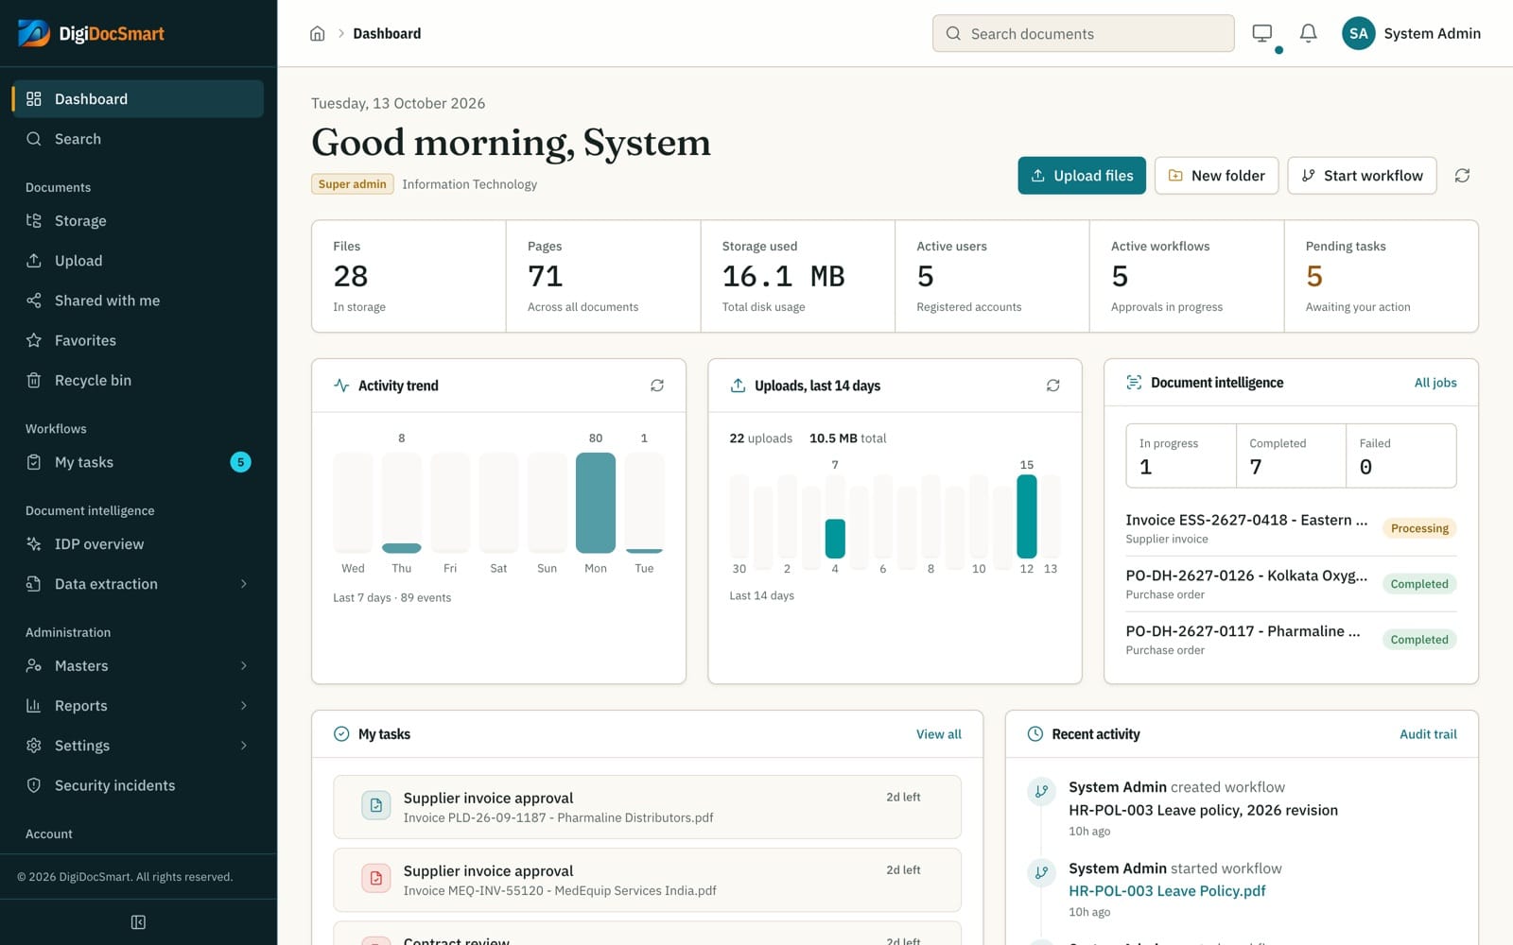Viewport: 1513px width, 945px height.
Task: Click the New folder button
Action: (1217, 176)
